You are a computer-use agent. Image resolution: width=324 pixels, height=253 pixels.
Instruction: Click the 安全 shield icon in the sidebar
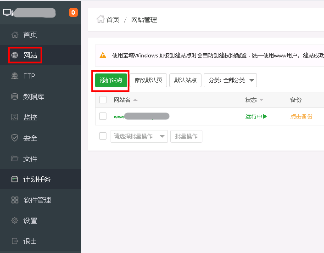[15, 138]
